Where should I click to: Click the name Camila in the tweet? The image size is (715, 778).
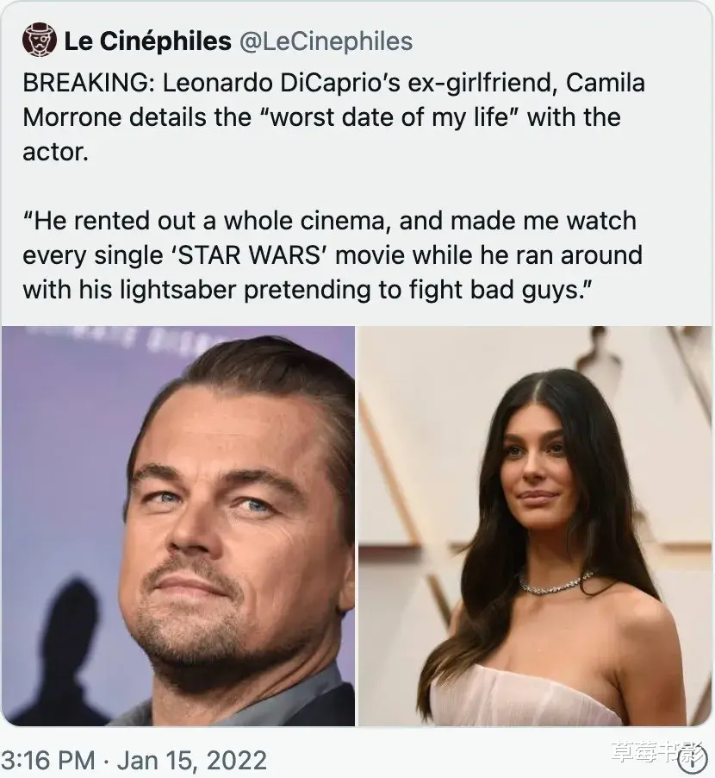click(605, 83)
